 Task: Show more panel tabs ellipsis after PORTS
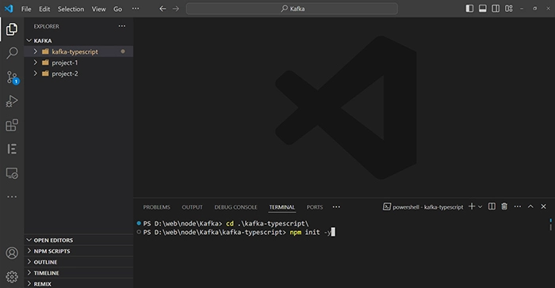(x=336, y=207)
